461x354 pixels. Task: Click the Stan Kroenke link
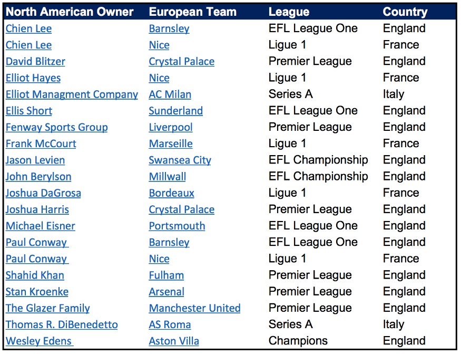(x=37, y=292)
